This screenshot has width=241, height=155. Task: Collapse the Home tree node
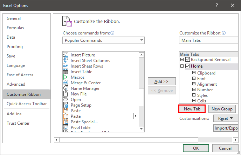182,66
